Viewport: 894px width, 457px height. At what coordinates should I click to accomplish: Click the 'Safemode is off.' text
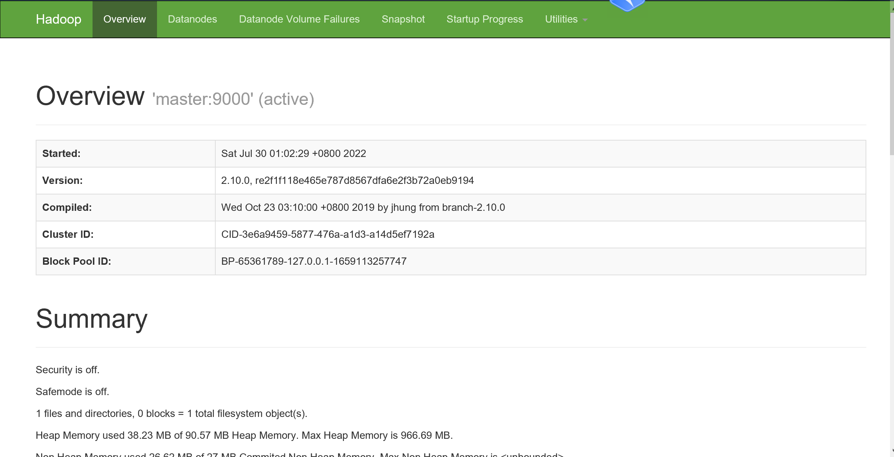coord(72,392)
